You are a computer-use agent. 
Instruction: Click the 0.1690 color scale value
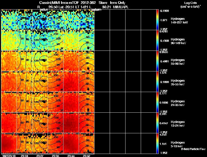coord(165,82)
